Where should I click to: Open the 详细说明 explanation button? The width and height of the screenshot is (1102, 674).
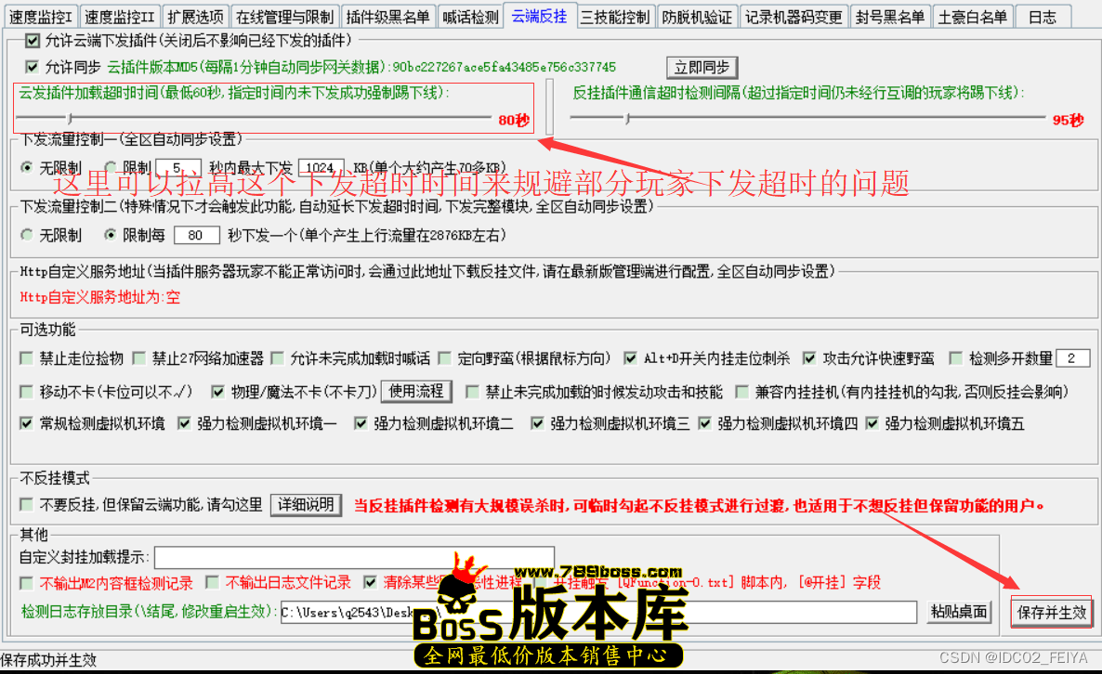point(307,504)
